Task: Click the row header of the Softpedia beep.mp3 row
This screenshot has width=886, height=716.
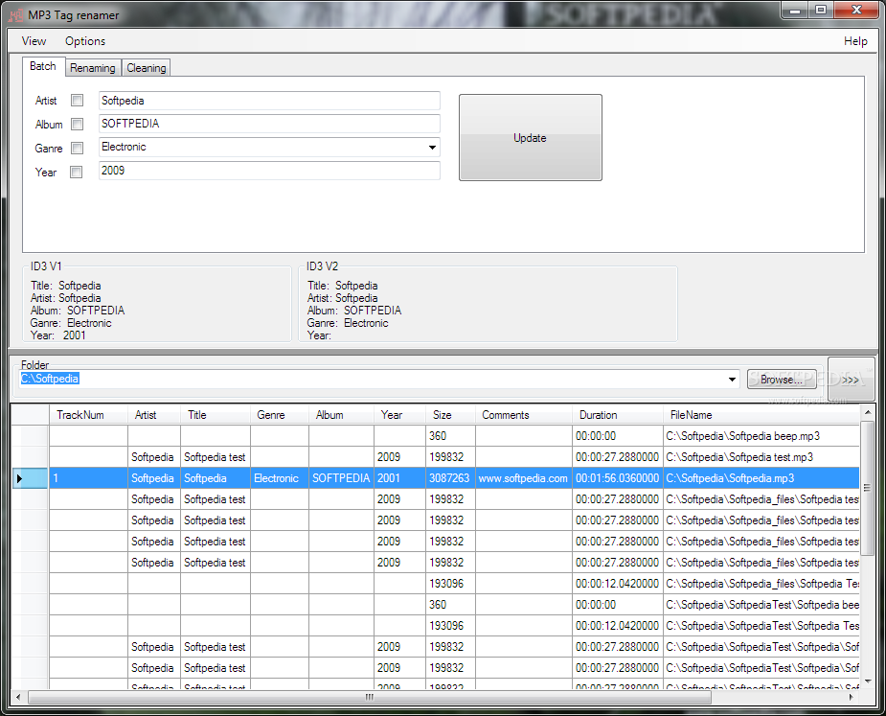Action: tap(30, 436)
